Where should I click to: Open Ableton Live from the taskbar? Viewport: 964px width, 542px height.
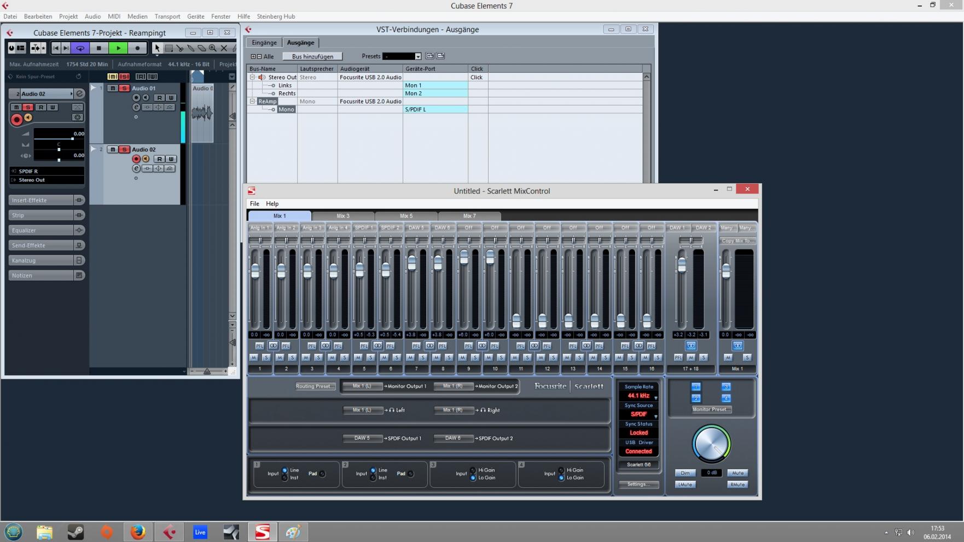pos(200,532)
